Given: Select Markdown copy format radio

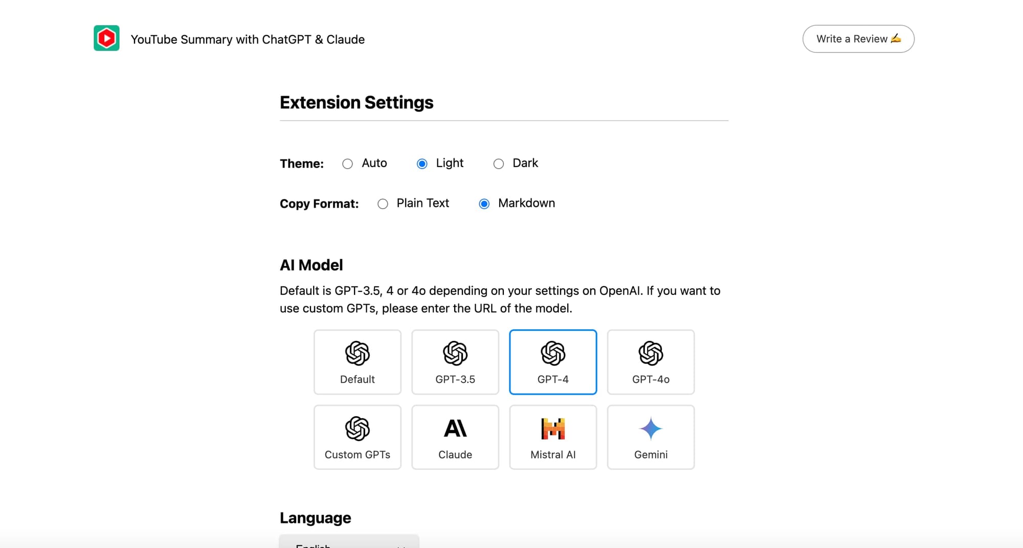Looking at the screenshot, I should (x=484, y=204).
